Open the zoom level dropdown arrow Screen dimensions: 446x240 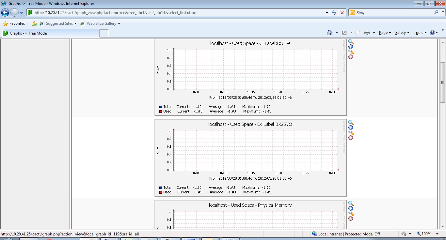coord(437,234)
